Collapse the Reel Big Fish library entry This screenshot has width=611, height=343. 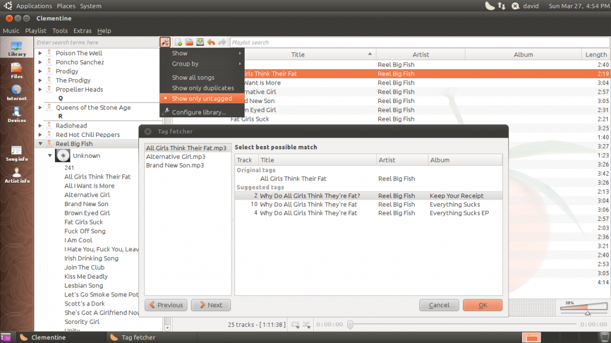[x=41, y=144]
